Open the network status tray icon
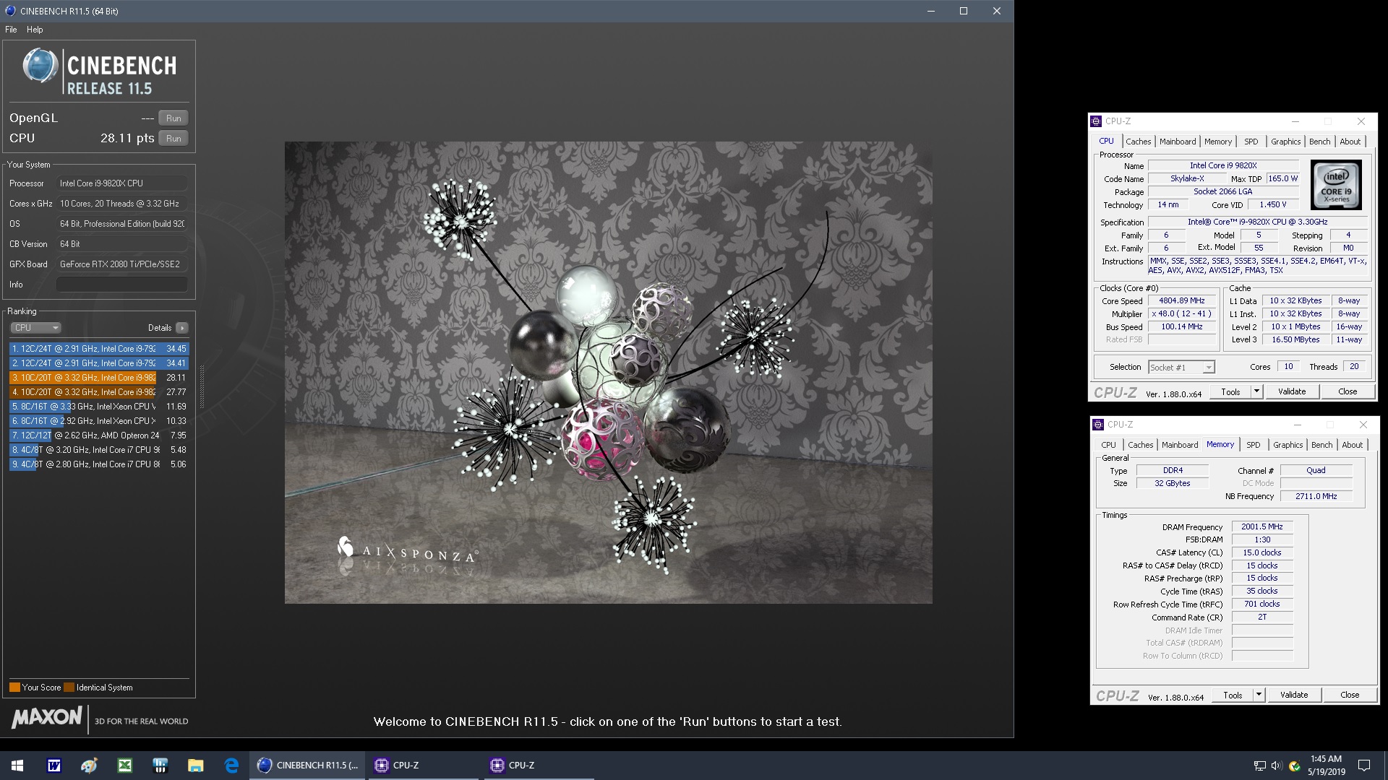Viewport: 1388px width, 780px height. pyautogui.click(x=1259, y=766)
